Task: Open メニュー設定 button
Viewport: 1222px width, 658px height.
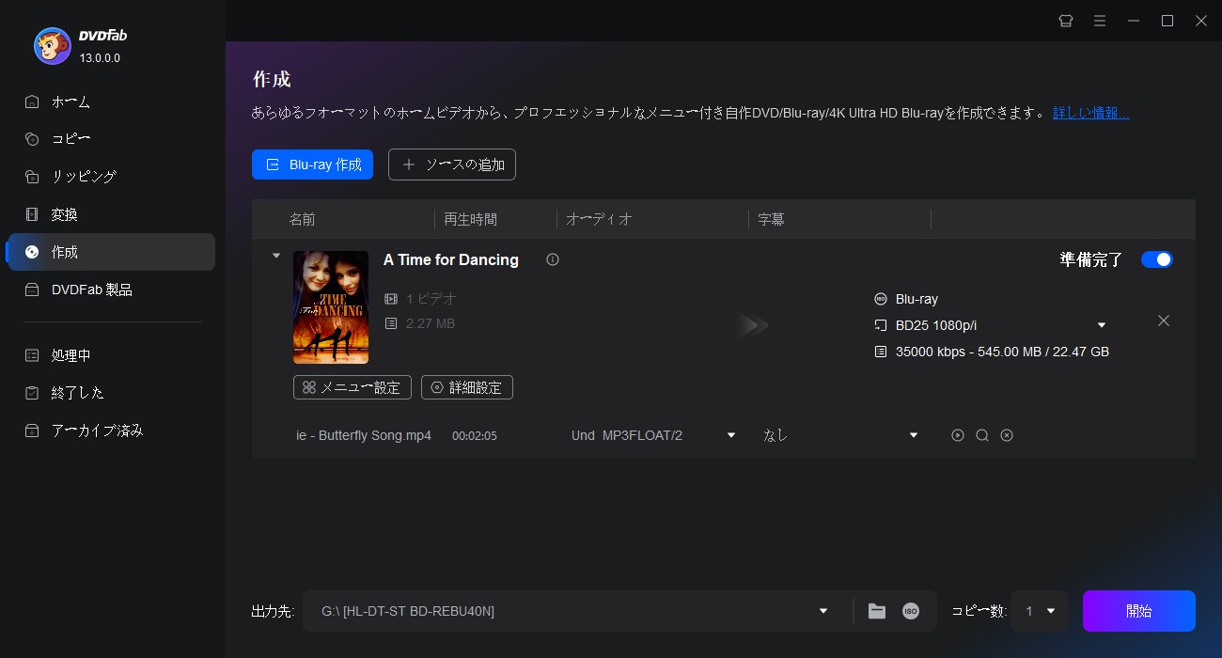Action: pyautogui.click(x=352, y=387)
